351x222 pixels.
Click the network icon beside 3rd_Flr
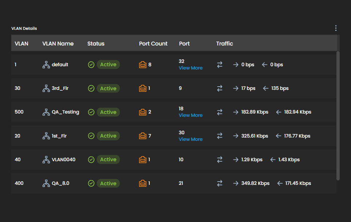tap(46, 88)
